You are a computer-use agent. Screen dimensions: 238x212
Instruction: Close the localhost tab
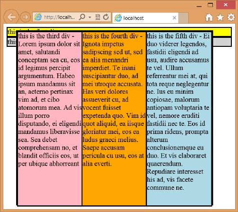coord(174,18)
